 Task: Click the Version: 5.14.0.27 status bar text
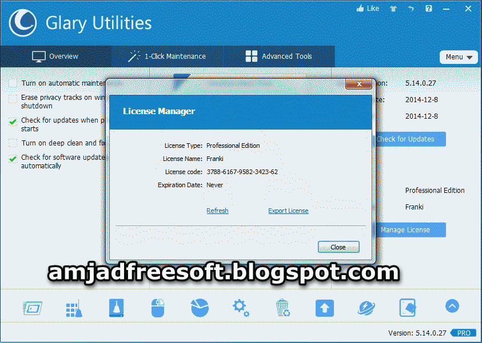coord(417,333)
